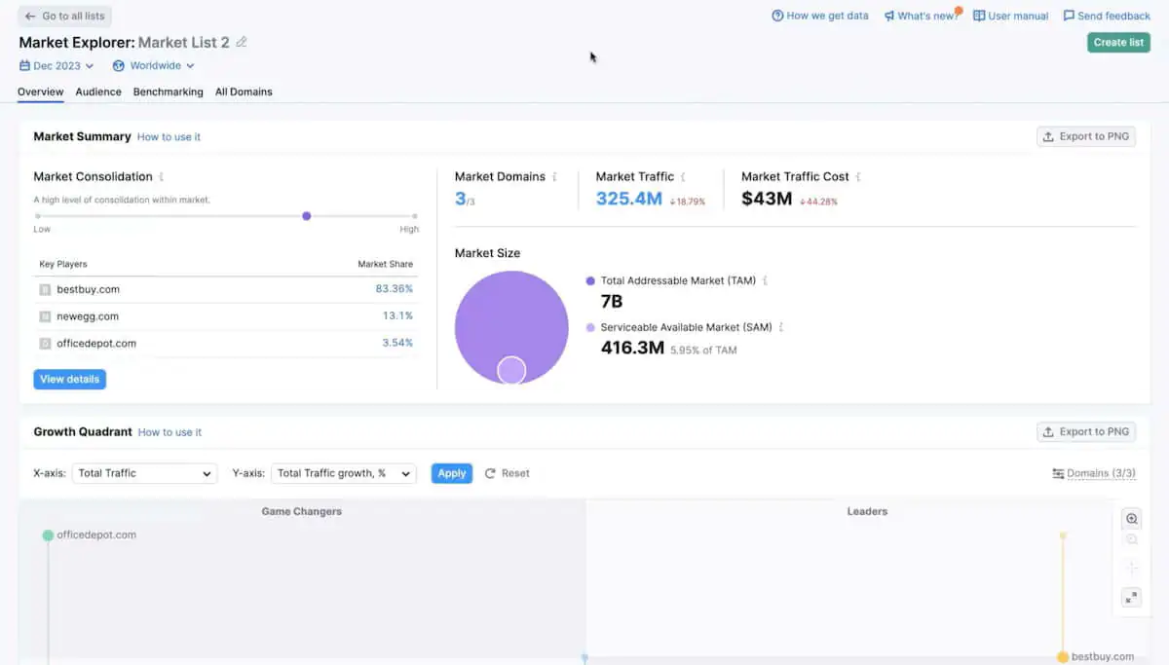This screenshot has width=1169, height=665.
Task: Open the User manual
Action: 1010,16
